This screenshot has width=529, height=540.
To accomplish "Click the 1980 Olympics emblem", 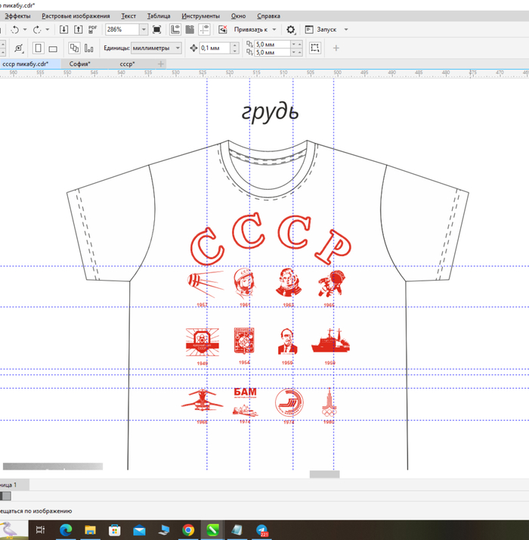I will pyautogui.click(x=329, y=405).
